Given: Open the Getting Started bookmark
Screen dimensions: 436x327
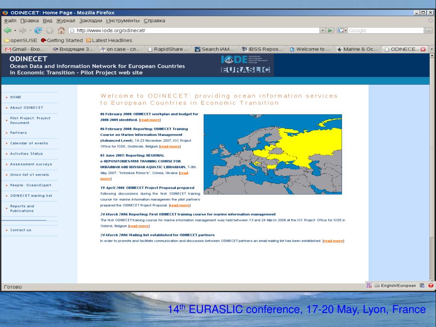Looking at the screenshot, I should pyautogui.click(x=62, y=40).
